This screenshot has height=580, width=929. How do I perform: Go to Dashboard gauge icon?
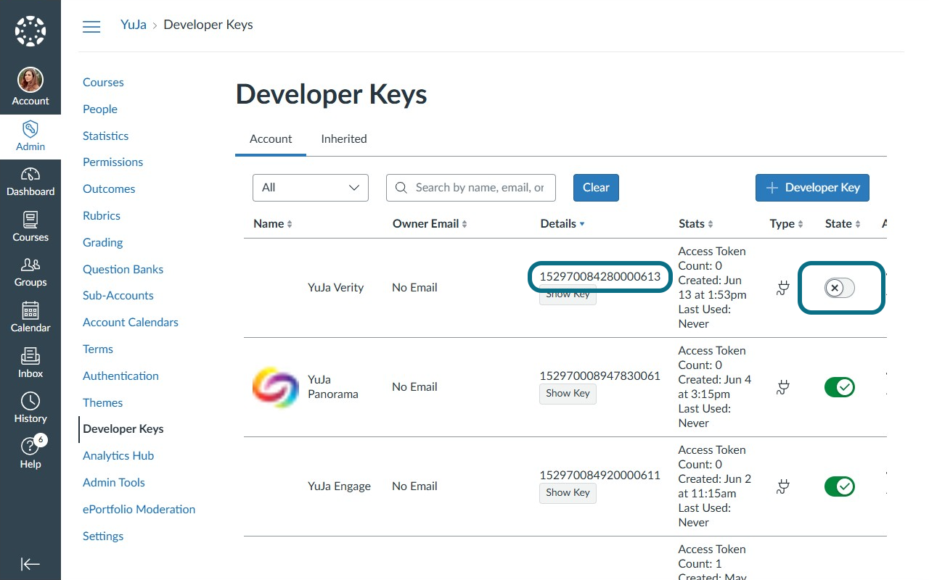(30, 175)
